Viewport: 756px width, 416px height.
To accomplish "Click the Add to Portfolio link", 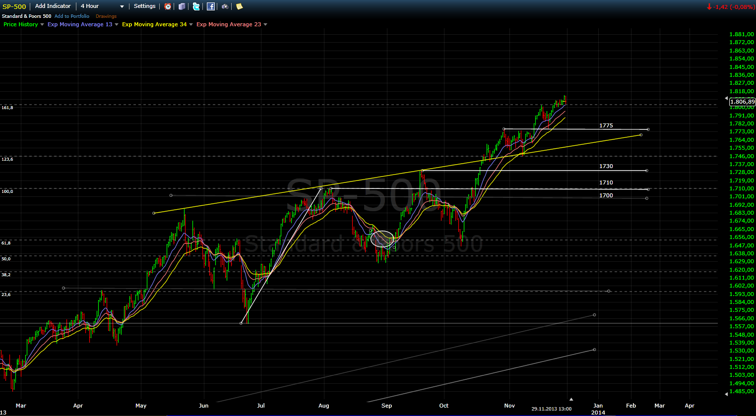I will tap(72, 16).
